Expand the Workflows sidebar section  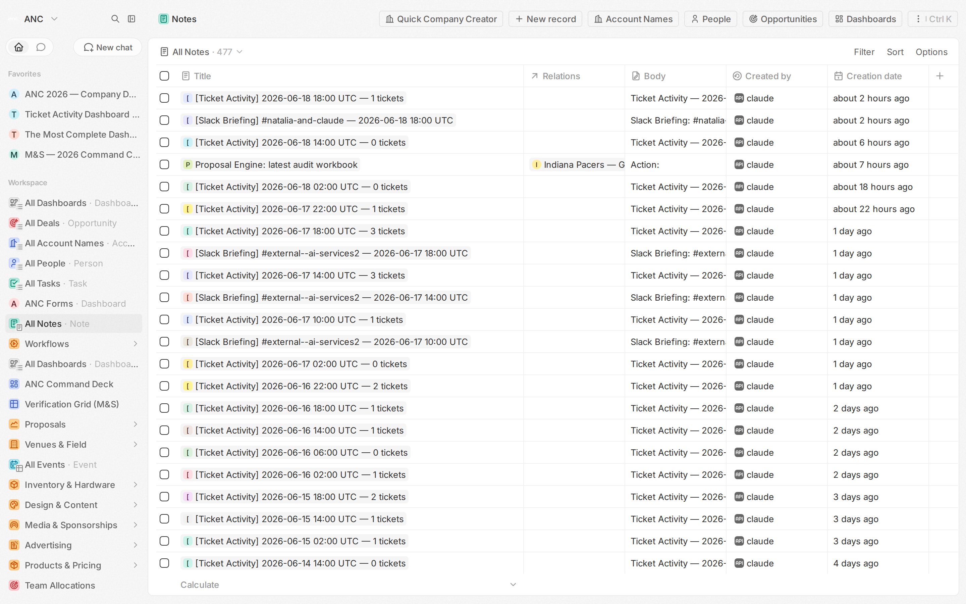[x=135, y=344]
